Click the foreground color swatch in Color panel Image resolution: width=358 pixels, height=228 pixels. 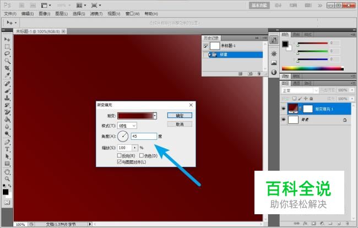coord(285,44)
